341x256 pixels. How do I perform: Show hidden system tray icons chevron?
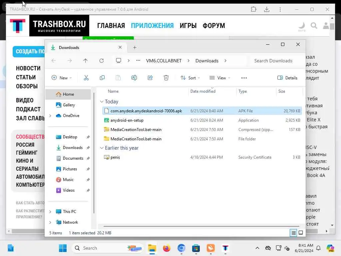[x=257, y=248]
